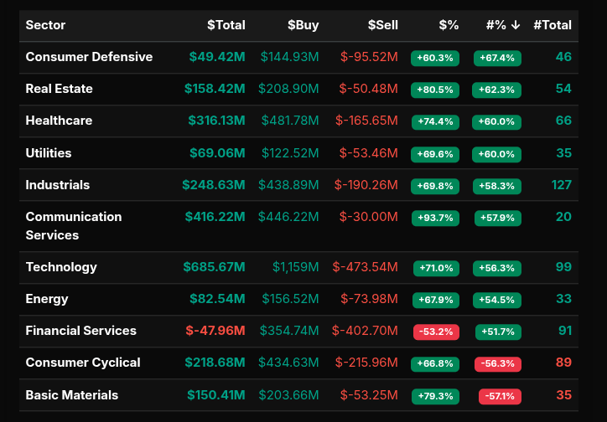Select the Real Estate sector
This screenshot has width=607, height=422.
tap(59, 89)
